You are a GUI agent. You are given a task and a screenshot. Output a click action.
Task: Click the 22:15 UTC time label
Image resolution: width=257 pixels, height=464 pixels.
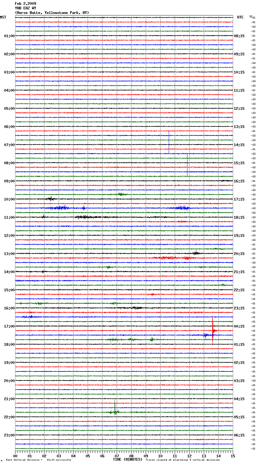point(239,290)
